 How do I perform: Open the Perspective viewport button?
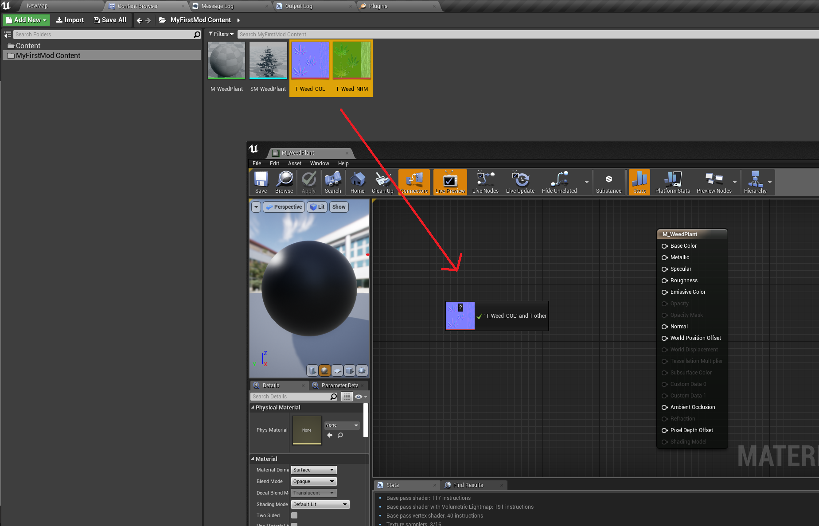click(x=284, y=207)
